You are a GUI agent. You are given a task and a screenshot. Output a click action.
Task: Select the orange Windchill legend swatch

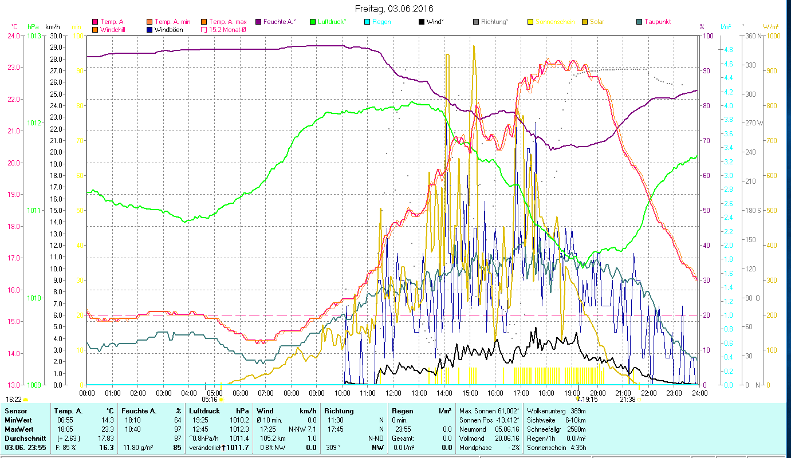(x=95, y=30)
